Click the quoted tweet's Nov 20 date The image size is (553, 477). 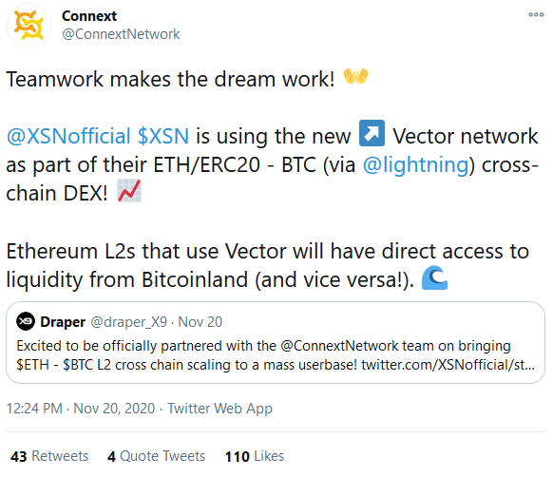(200, 322)
